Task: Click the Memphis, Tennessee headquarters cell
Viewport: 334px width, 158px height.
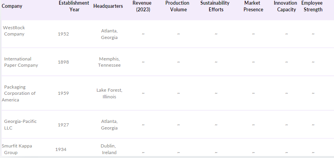Action: 109,62
